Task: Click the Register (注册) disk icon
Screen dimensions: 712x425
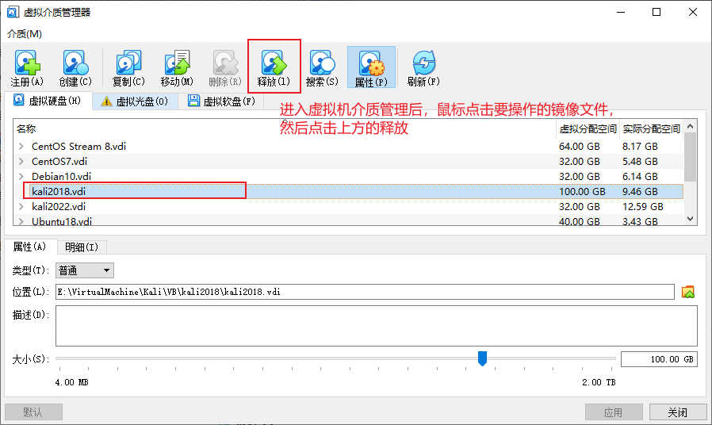Action: coord(27,63)
